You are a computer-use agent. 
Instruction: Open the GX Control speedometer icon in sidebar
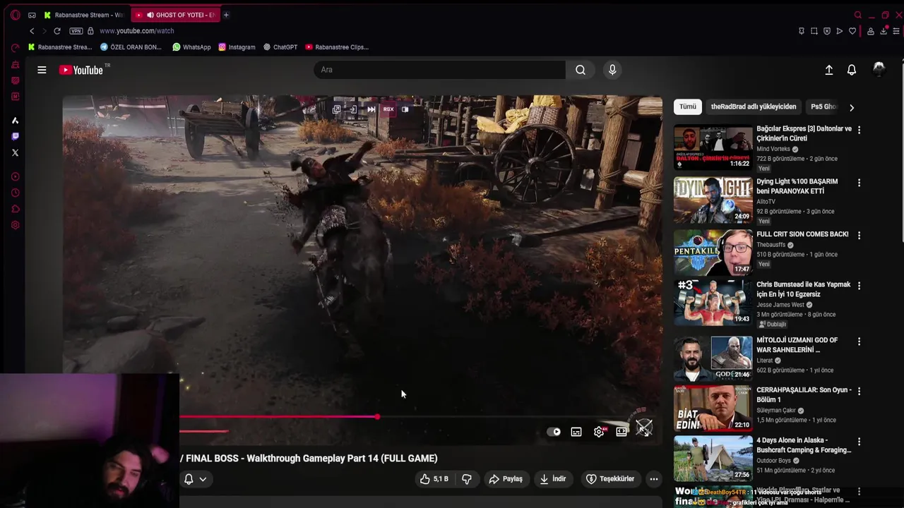tap(15, 48)
